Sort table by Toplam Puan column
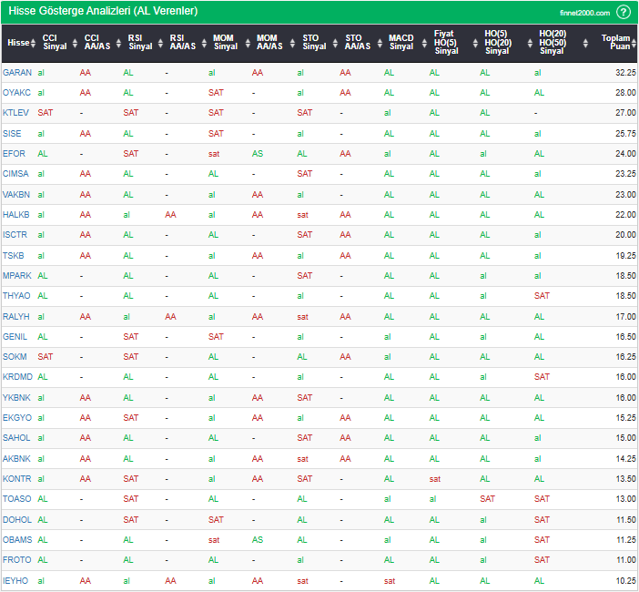Screen dimensions: 639x592 tap(620, 42)
